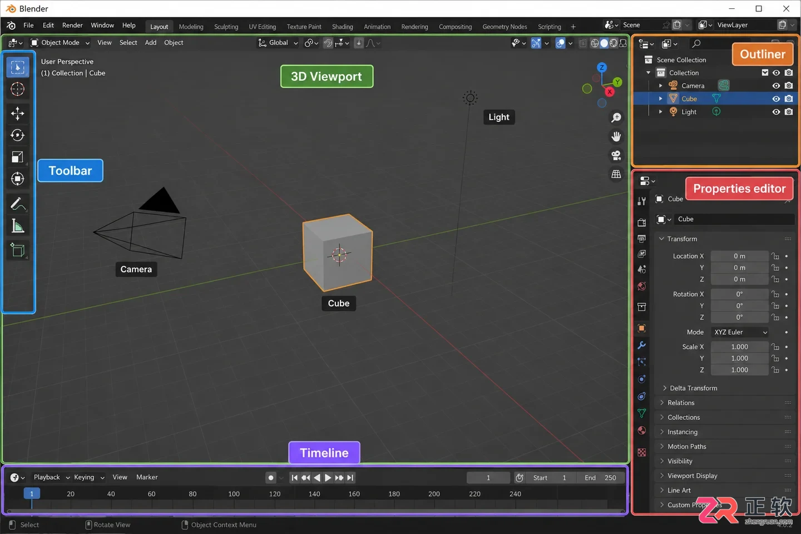Toggle snapping magnet in header
801x534 pixels.
point(328,43)
